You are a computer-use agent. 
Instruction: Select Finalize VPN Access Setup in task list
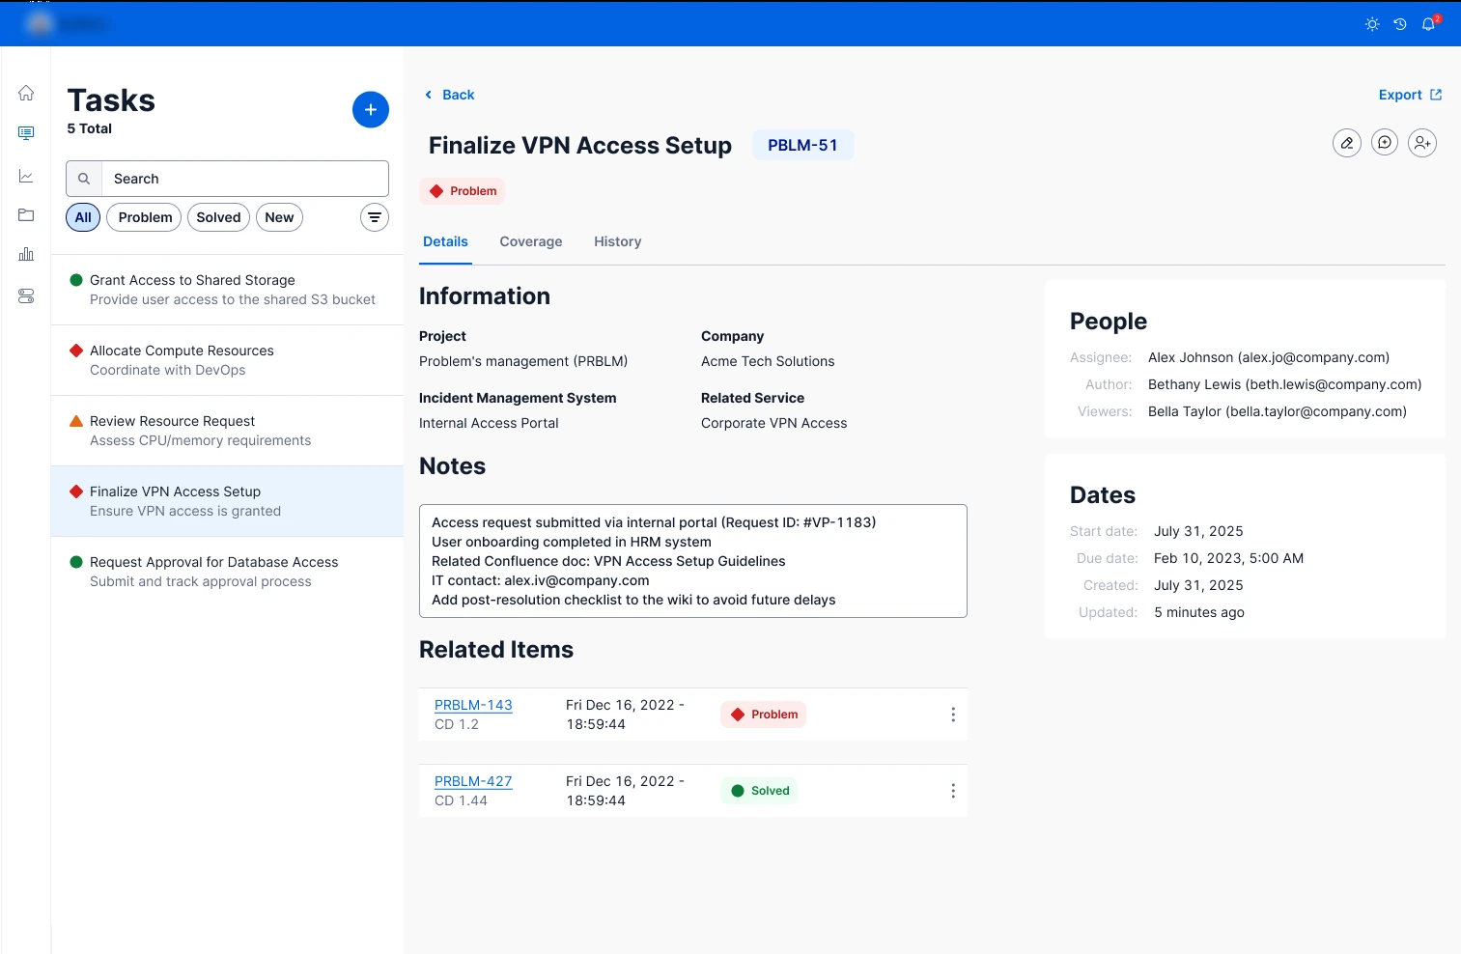[x=227, y=501]
